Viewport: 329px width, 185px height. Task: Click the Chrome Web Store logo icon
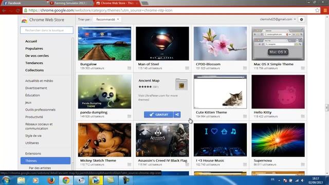[x=24, y=20]
